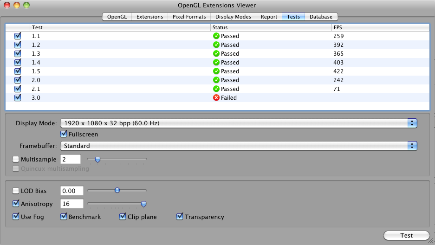Uncheck the Benchmark option
This screenshot has height=245, width=435.
pos(64,217)
